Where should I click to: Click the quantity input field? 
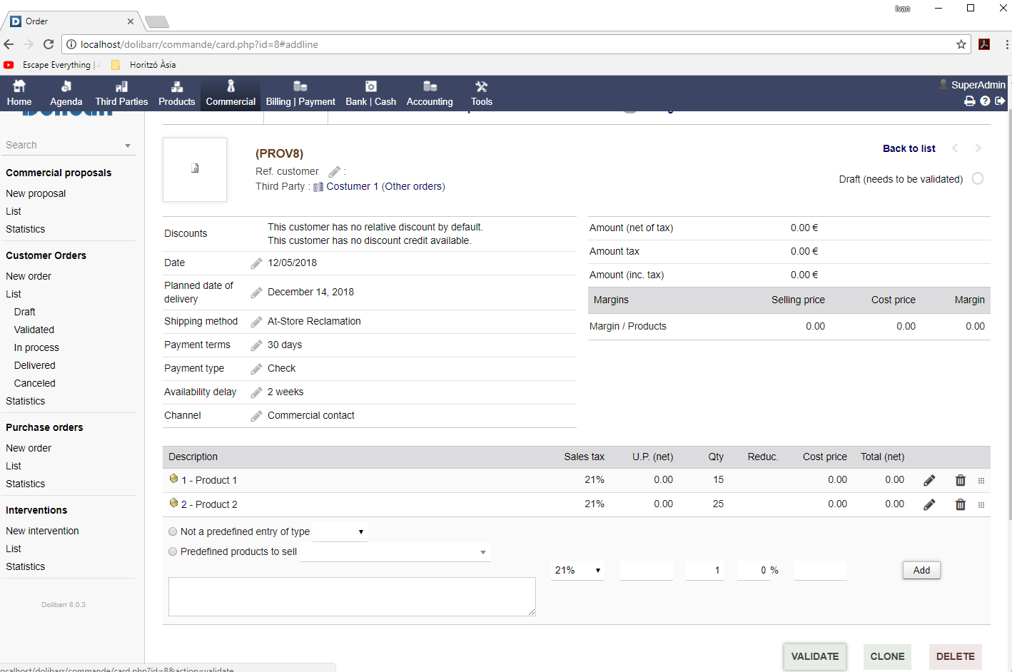pyautogui.click(x=704, y=571)
